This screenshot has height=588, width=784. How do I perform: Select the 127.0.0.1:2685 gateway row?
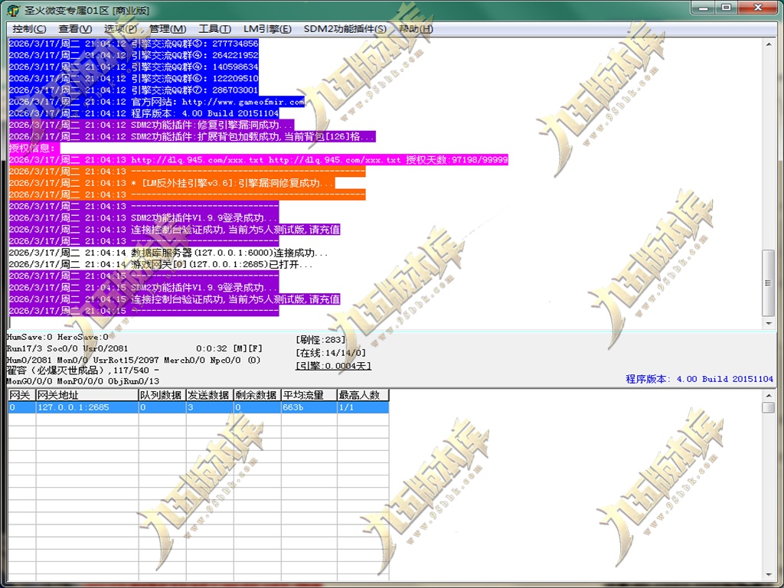point(198,407)
